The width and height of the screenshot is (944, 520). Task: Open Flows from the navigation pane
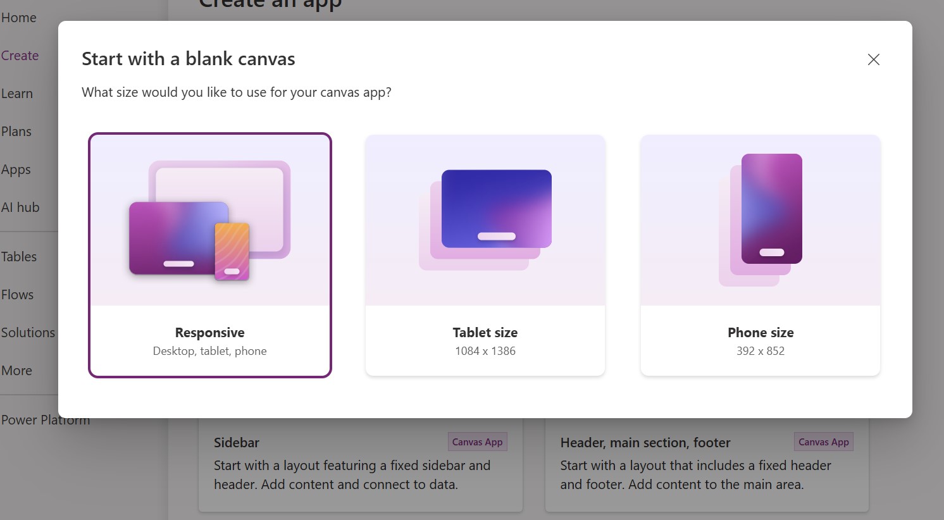coord(17,294)
